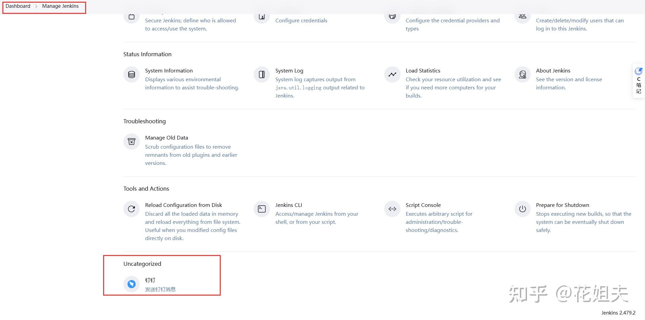Image resolution: width=645 pixels, height=320 pixels.
Task: Click the About Jenkins butler icon
Action: [523, 74]
